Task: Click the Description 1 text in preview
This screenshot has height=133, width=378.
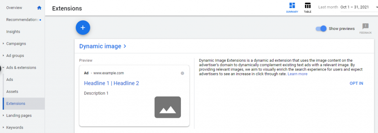Action: click(x=96, y=93)
